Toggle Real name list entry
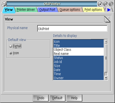 click(79, 54)
